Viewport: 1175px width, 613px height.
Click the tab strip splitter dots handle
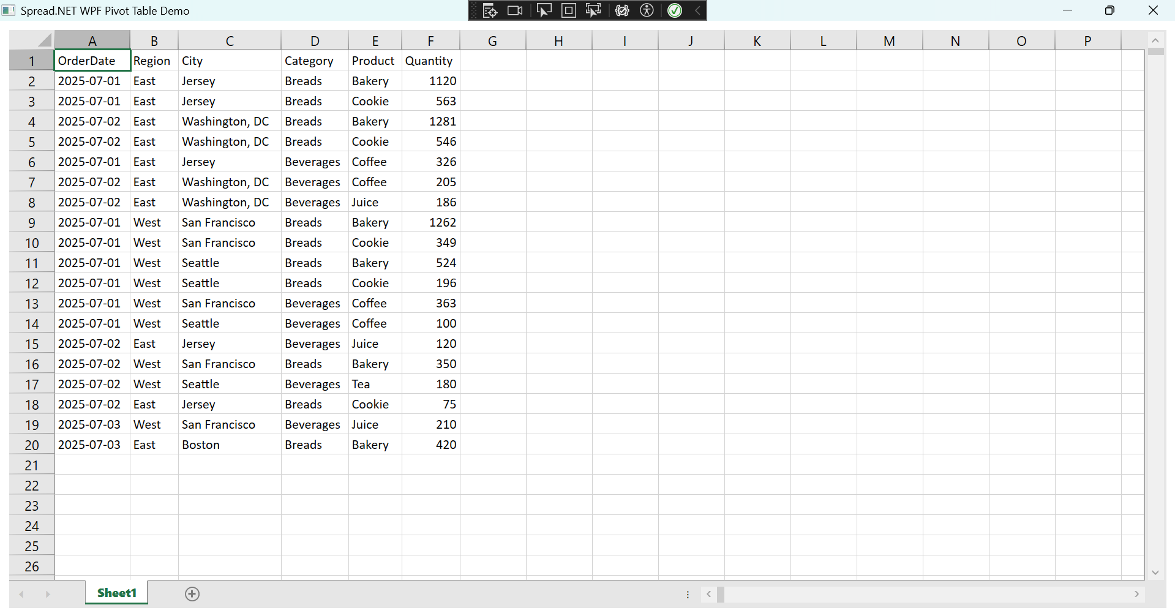point(688,594)
